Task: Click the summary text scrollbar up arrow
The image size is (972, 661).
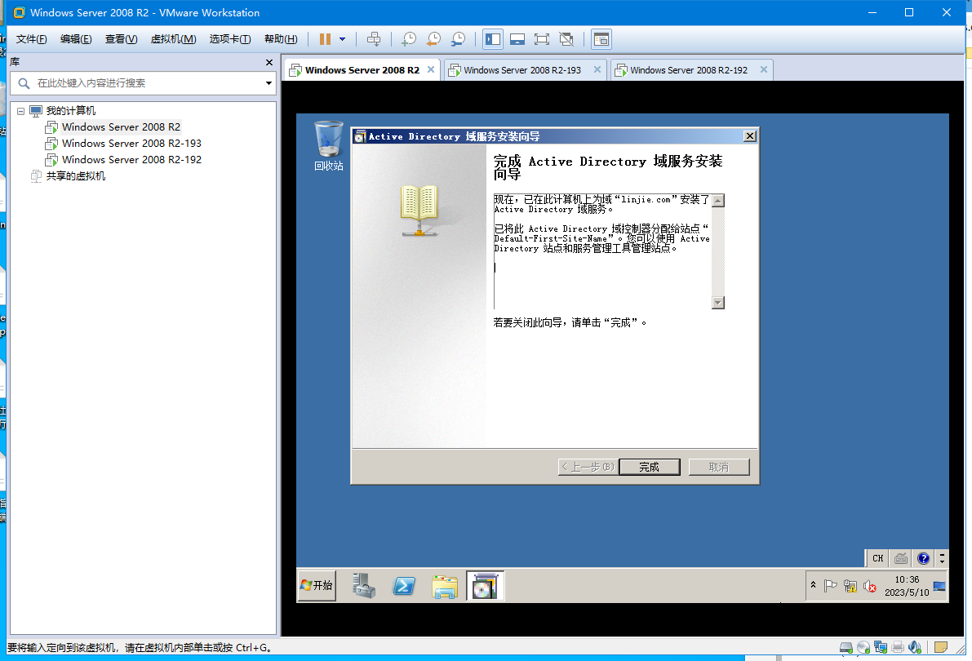Action: [718, 200]
